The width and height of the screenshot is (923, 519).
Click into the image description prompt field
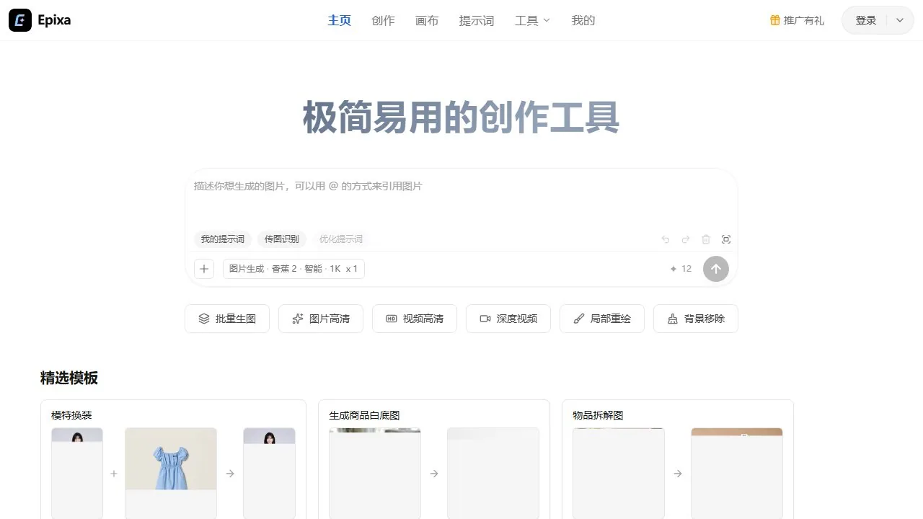click(x=461, y=198)
